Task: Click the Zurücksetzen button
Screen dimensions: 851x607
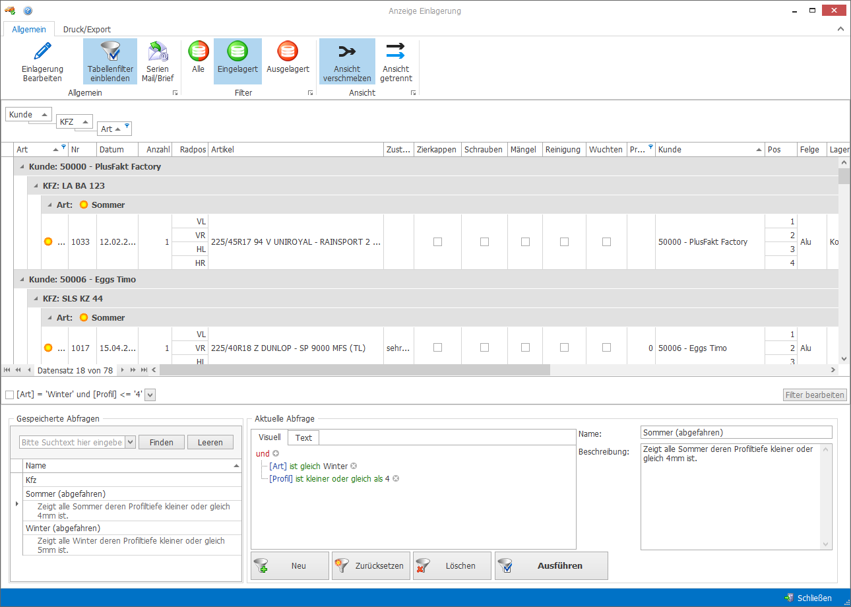Action: 371,565
